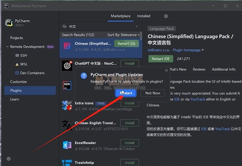
Task: Select ExcelReader plugin name
Action: coord(85,143)
